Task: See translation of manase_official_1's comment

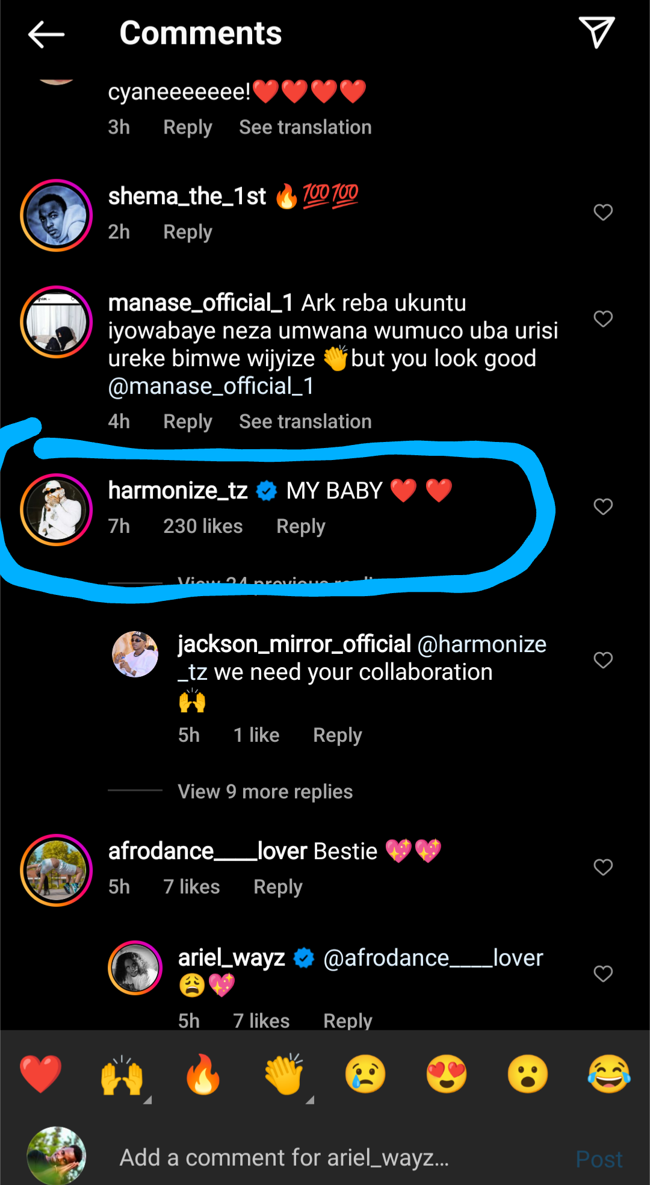Action: 305,421
